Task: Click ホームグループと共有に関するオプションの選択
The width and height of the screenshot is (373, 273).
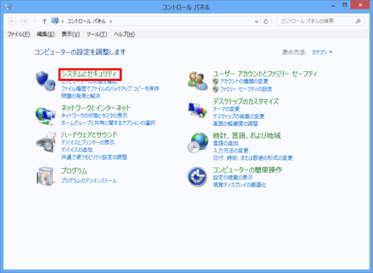Action: point(108,123)
